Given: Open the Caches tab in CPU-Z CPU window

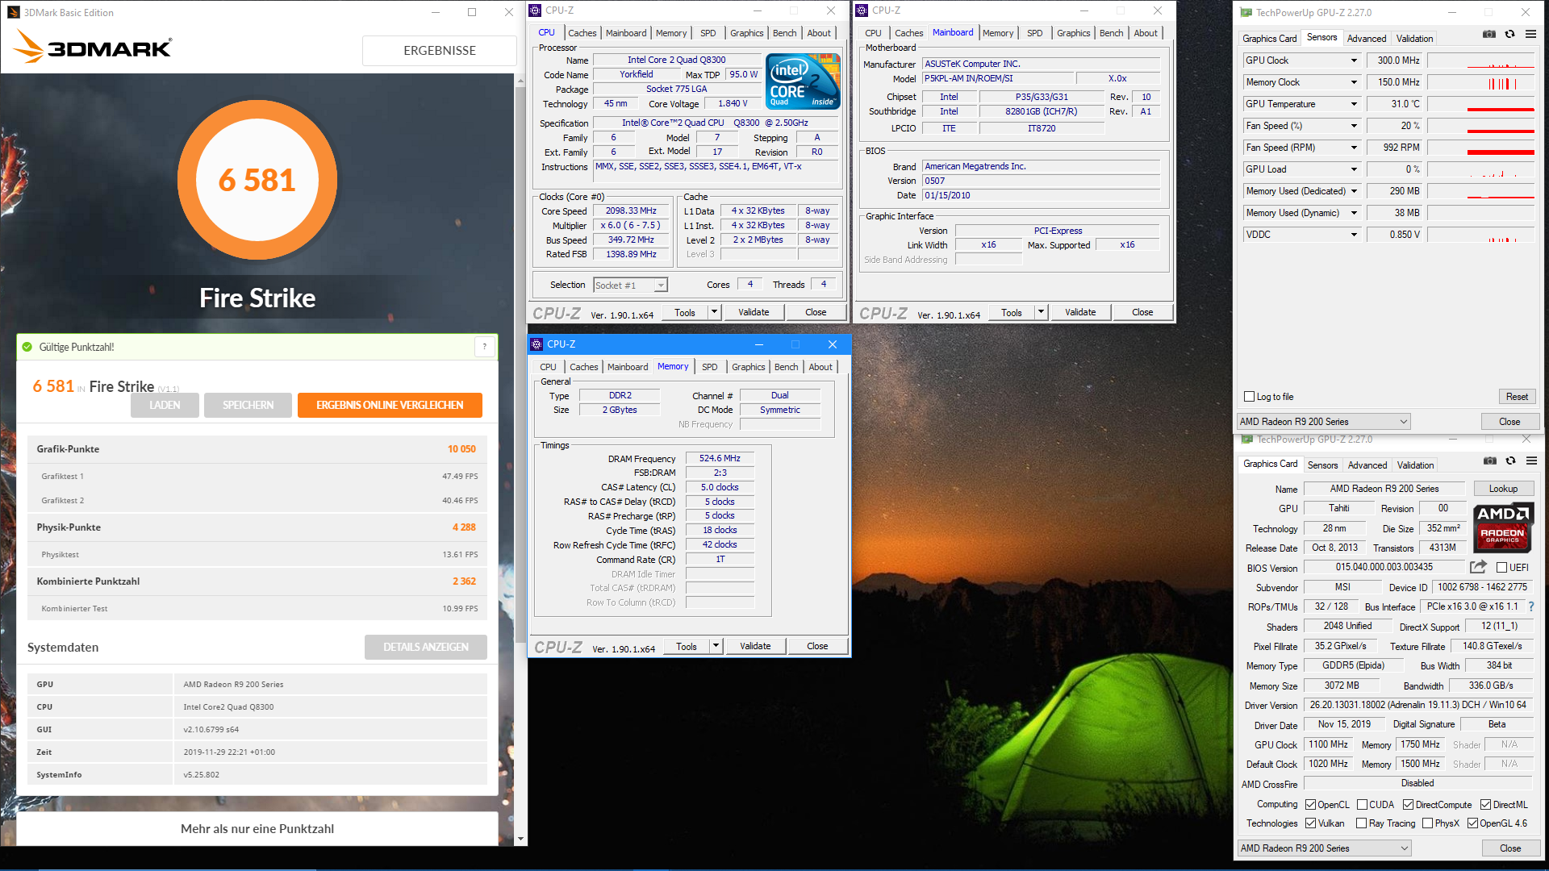Looking at the screenshot, I should (x=582, y=33).
